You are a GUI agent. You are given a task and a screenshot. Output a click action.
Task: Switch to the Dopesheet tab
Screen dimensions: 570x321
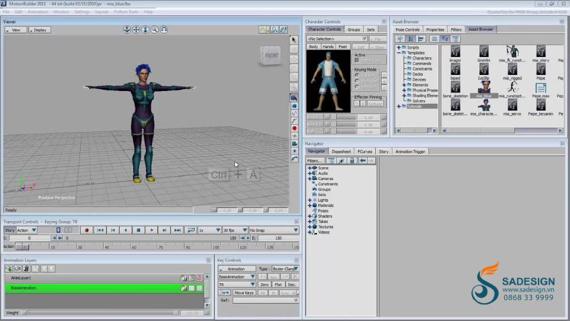[341, 152]
